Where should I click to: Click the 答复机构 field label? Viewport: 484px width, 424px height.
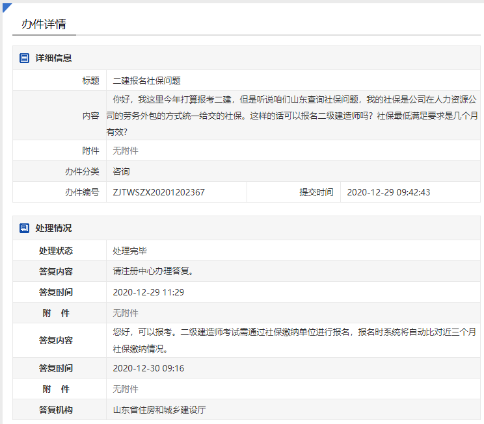tap(56, 410)
